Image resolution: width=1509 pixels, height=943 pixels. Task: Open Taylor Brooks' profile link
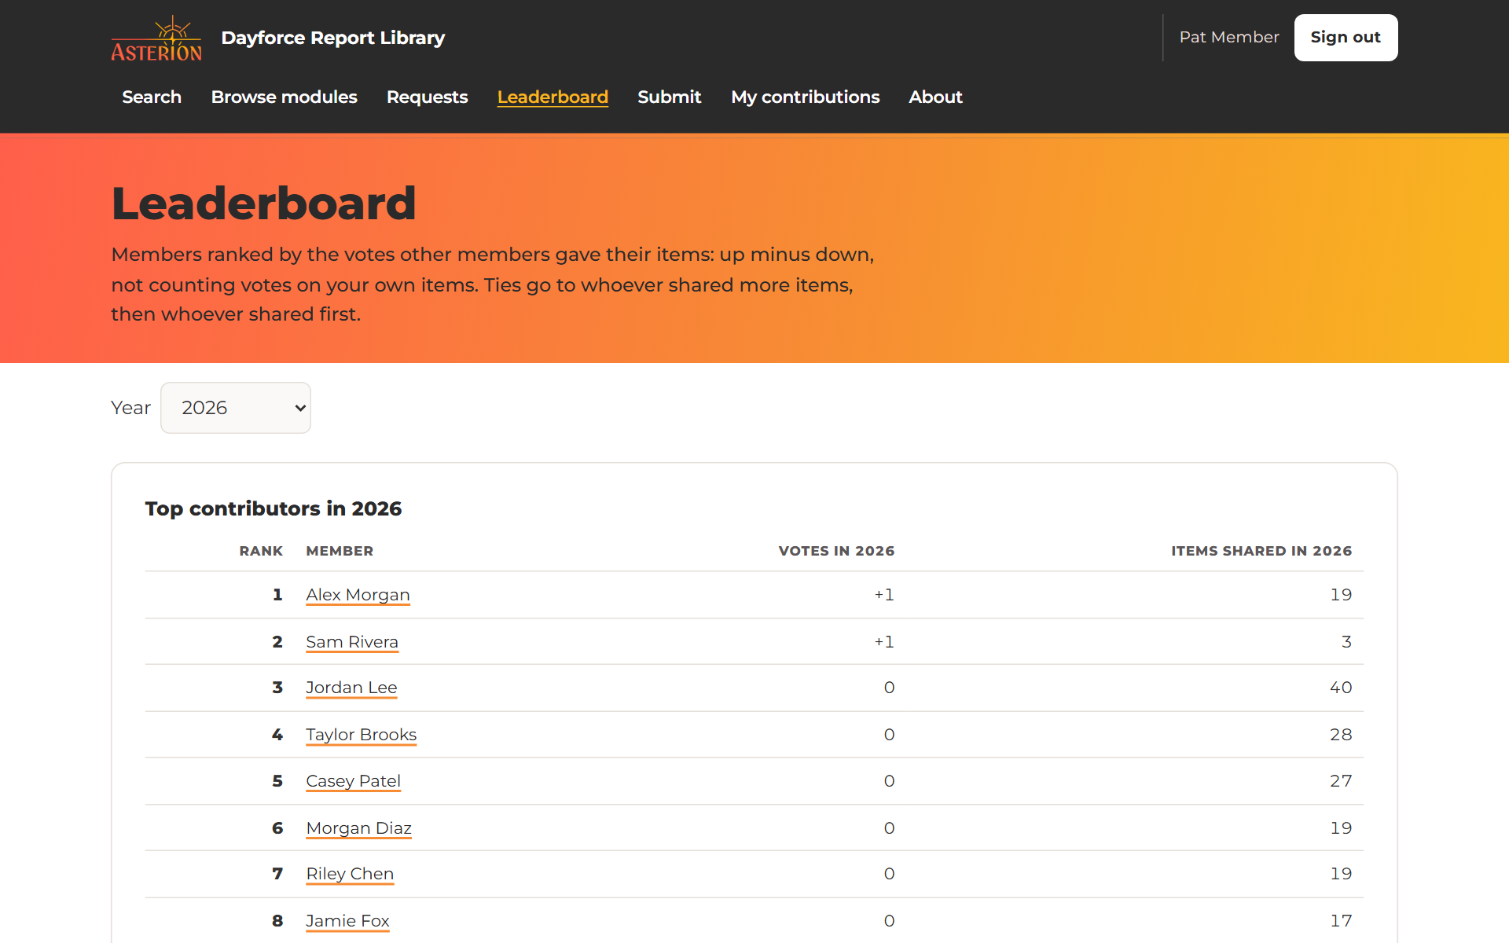tap(361, 735)
